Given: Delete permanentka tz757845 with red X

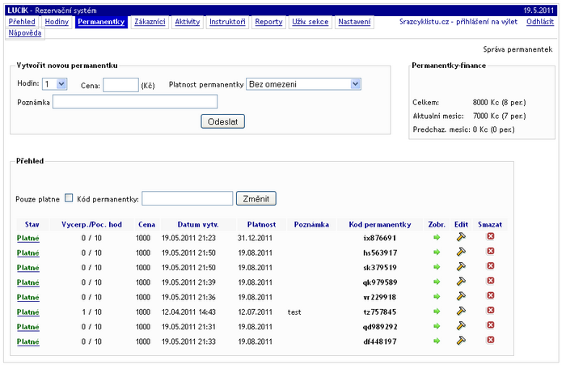Looking at the screenshot, I should [x=490, y=311].
